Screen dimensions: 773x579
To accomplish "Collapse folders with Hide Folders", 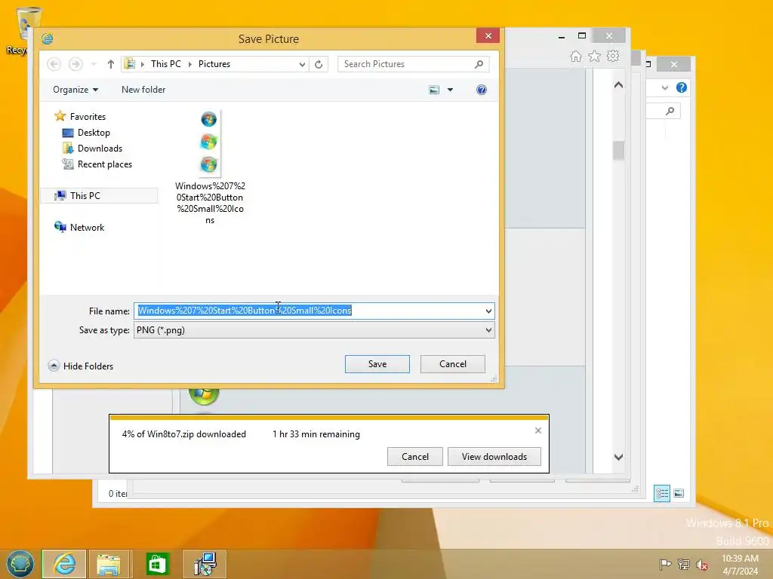I will (x=81, y=366).
